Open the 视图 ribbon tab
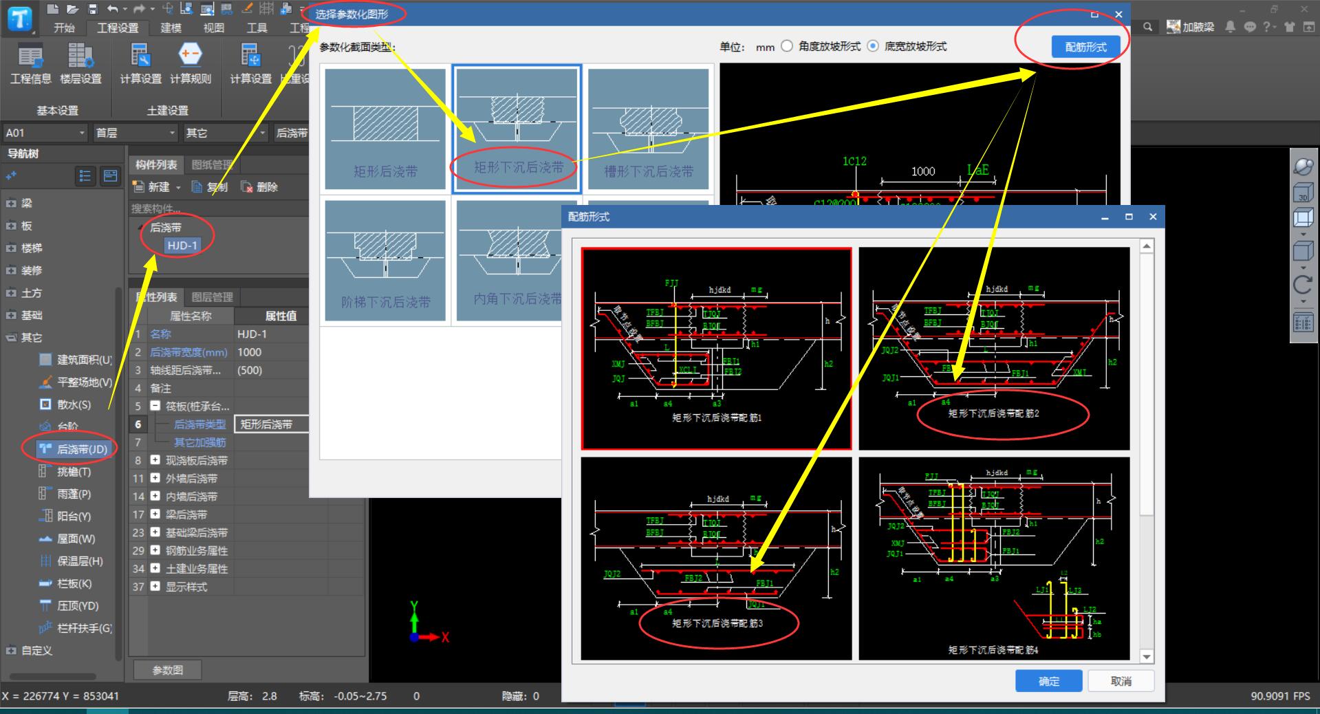Image resolution: width=1320 pixels, height=714 pixels. (214, 28)
